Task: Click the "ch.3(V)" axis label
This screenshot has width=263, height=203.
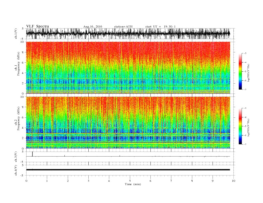Action: coord(16,157)
